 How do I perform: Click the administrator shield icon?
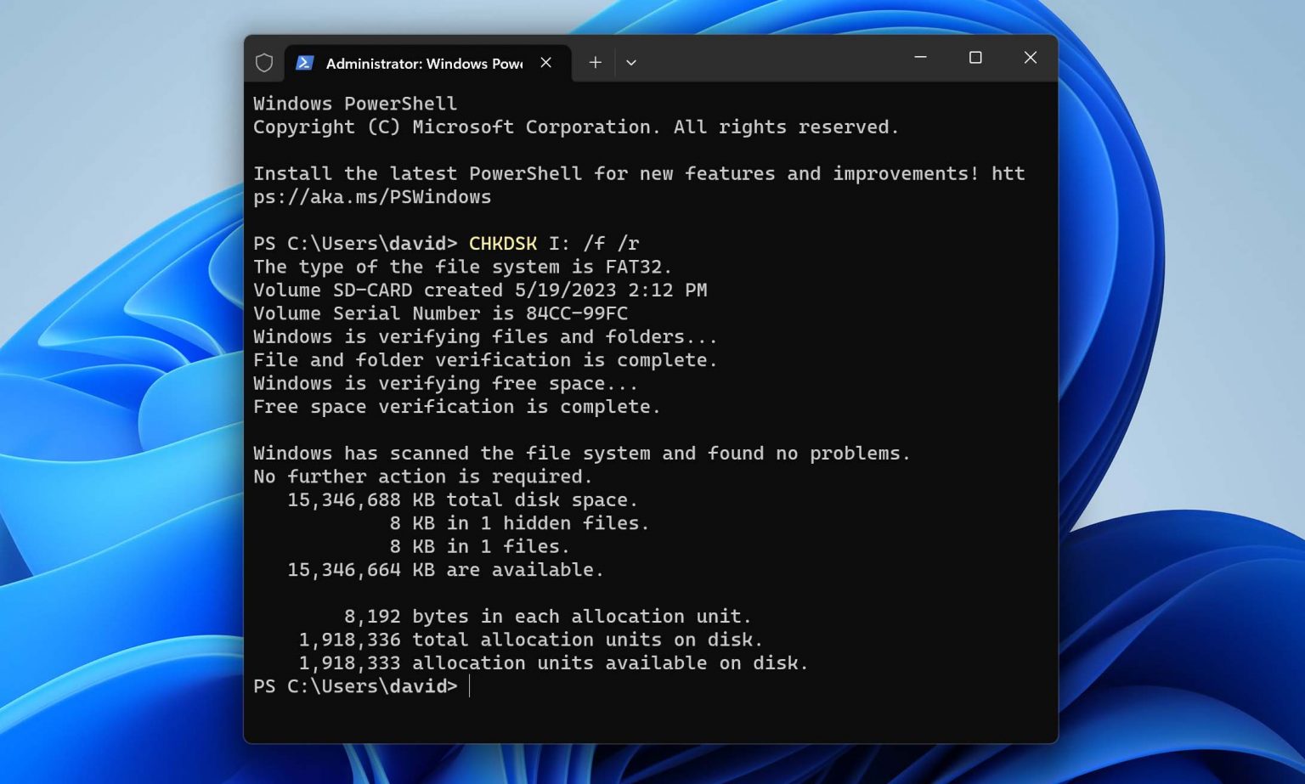pos(264,63)
